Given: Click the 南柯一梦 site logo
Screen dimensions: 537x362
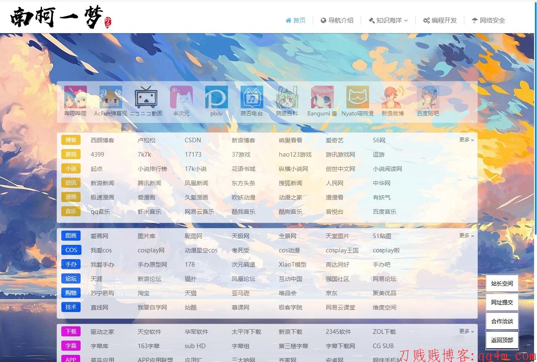Looking at the screenshot, I should pyautogui.click(x=61, y=18).
